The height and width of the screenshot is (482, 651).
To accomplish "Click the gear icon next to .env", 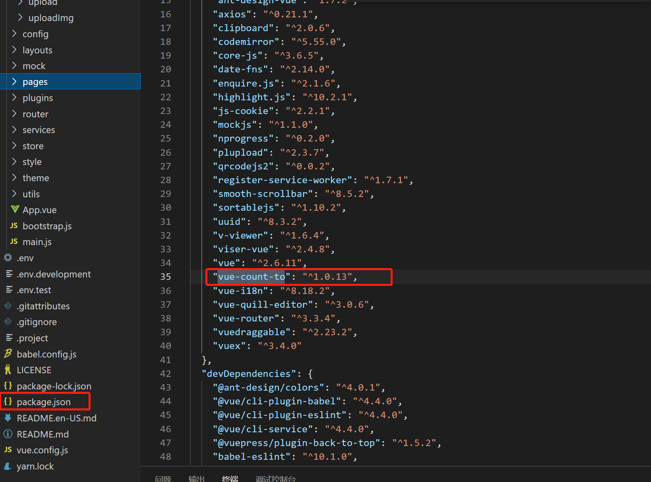I will (x=7, y=258).
